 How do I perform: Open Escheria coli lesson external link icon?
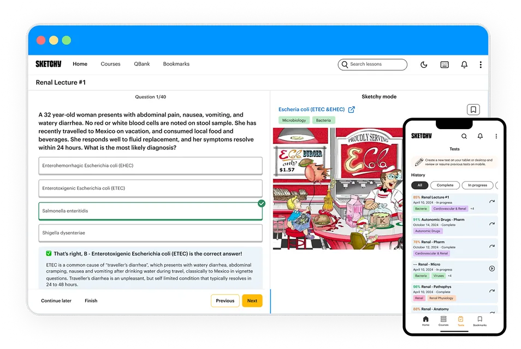tap(352, 109)
